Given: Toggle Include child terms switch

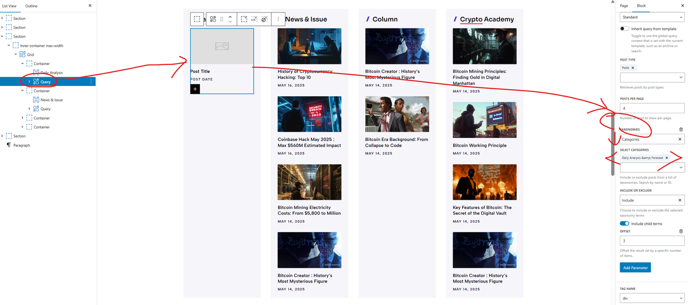Looking at the screenshot, I should tap(625, 223).
